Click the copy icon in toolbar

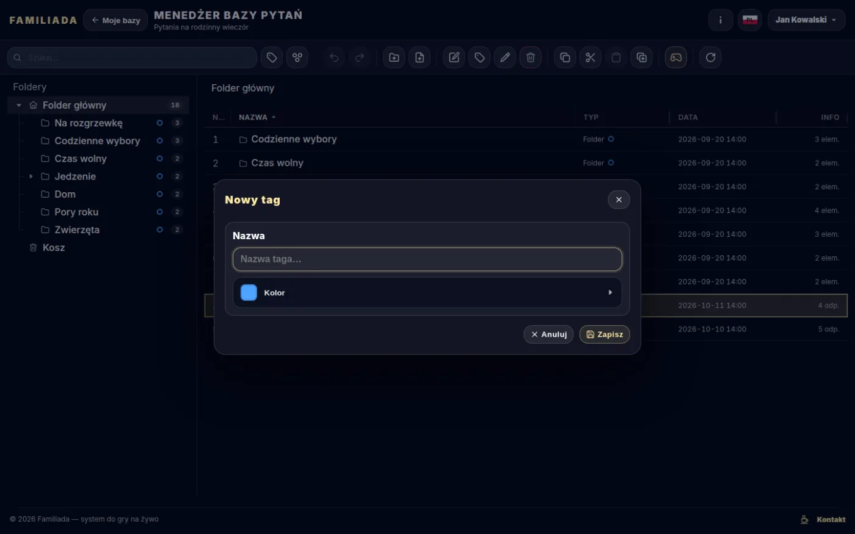tap(565, 57)
